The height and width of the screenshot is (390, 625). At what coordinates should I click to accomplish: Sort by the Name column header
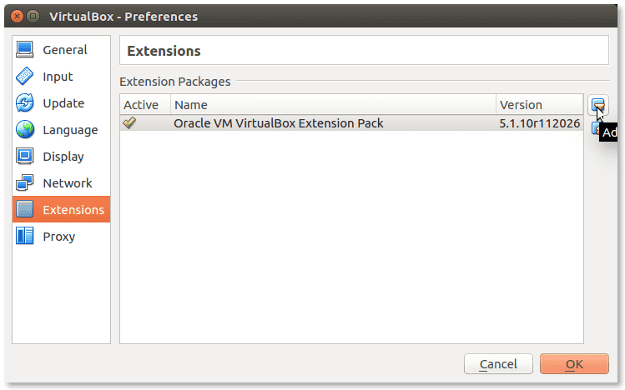[x=333, y=105]
